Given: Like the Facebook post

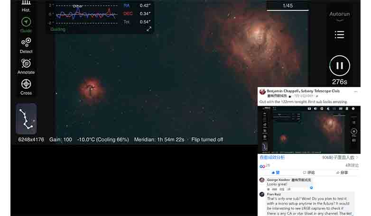Looking at the screenshot, I should [276, 173].
